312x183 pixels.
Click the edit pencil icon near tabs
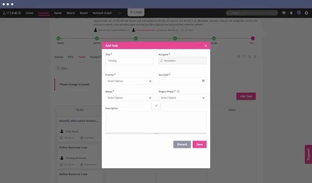tap(249, 57)
